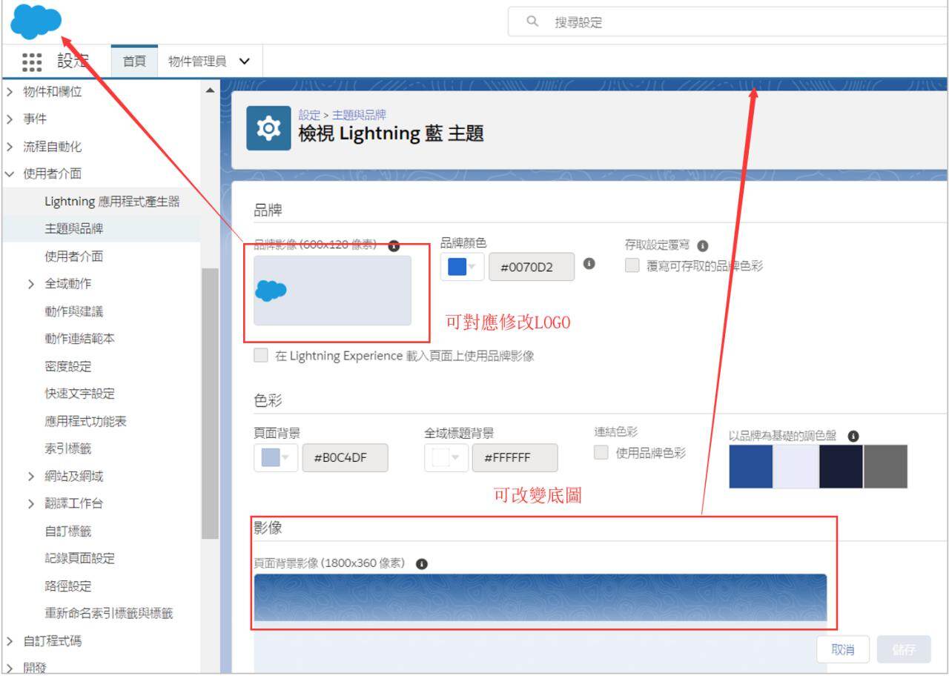Click the Salesforce cloud logo in header
This screenshot has width=949, height=676.
tap(36, 21)
